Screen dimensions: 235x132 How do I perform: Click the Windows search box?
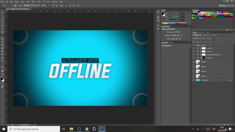33,129
